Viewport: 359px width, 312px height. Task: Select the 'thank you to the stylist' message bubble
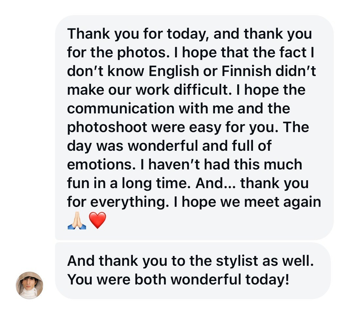tap(192, 270)
